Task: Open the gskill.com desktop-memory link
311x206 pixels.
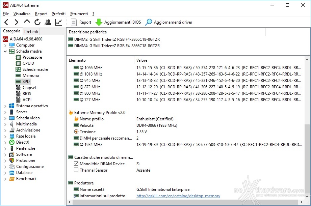Action: click(178, 196)
